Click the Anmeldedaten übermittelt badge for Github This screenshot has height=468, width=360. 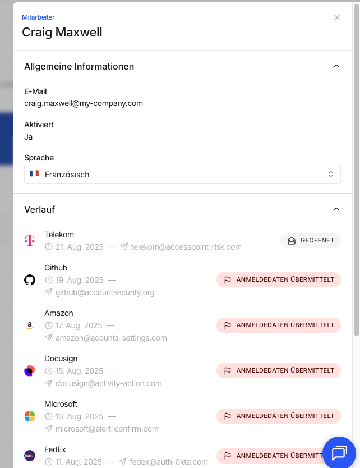[x=279, y=279]
